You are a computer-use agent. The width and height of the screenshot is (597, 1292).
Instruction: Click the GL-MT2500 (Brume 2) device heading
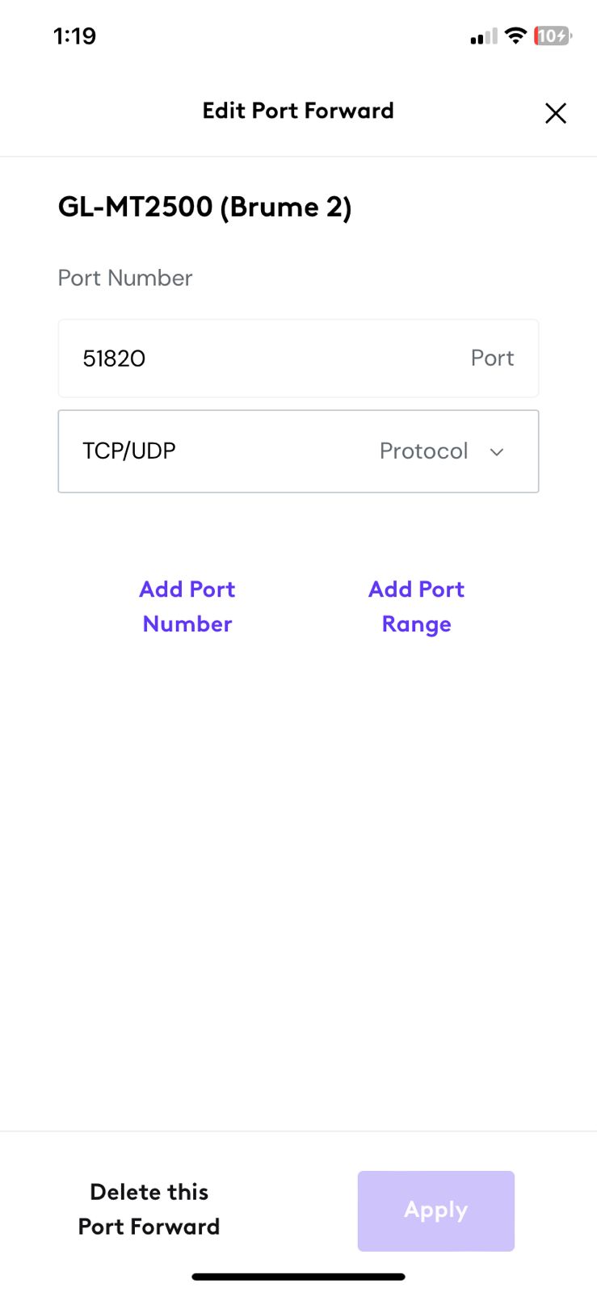(205, 207)
